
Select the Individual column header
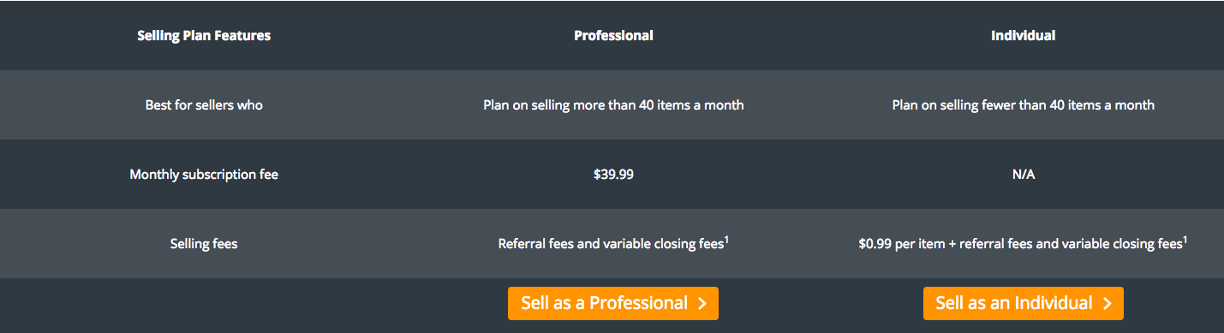pos(1023,36)
